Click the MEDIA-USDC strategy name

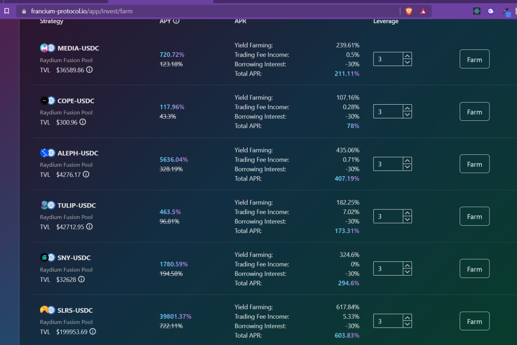coord(78,48)
